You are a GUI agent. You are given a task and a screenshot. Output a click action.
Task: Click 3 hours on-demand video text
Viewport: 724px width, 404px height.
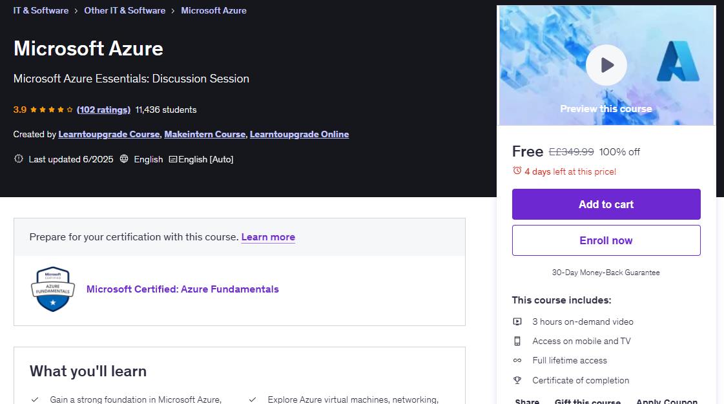583,322
